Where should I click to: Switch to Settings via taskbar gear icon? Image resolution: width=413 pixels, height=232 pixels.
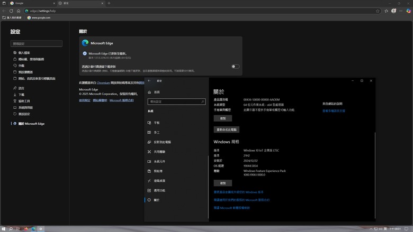(41, 229)
